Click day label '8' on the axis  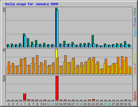click(x=37, y=104)
